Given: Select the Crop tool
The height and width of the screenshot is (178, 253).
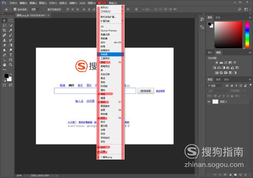Looking at the screenshot, I should pyautogui.click(x=4, y=30).
